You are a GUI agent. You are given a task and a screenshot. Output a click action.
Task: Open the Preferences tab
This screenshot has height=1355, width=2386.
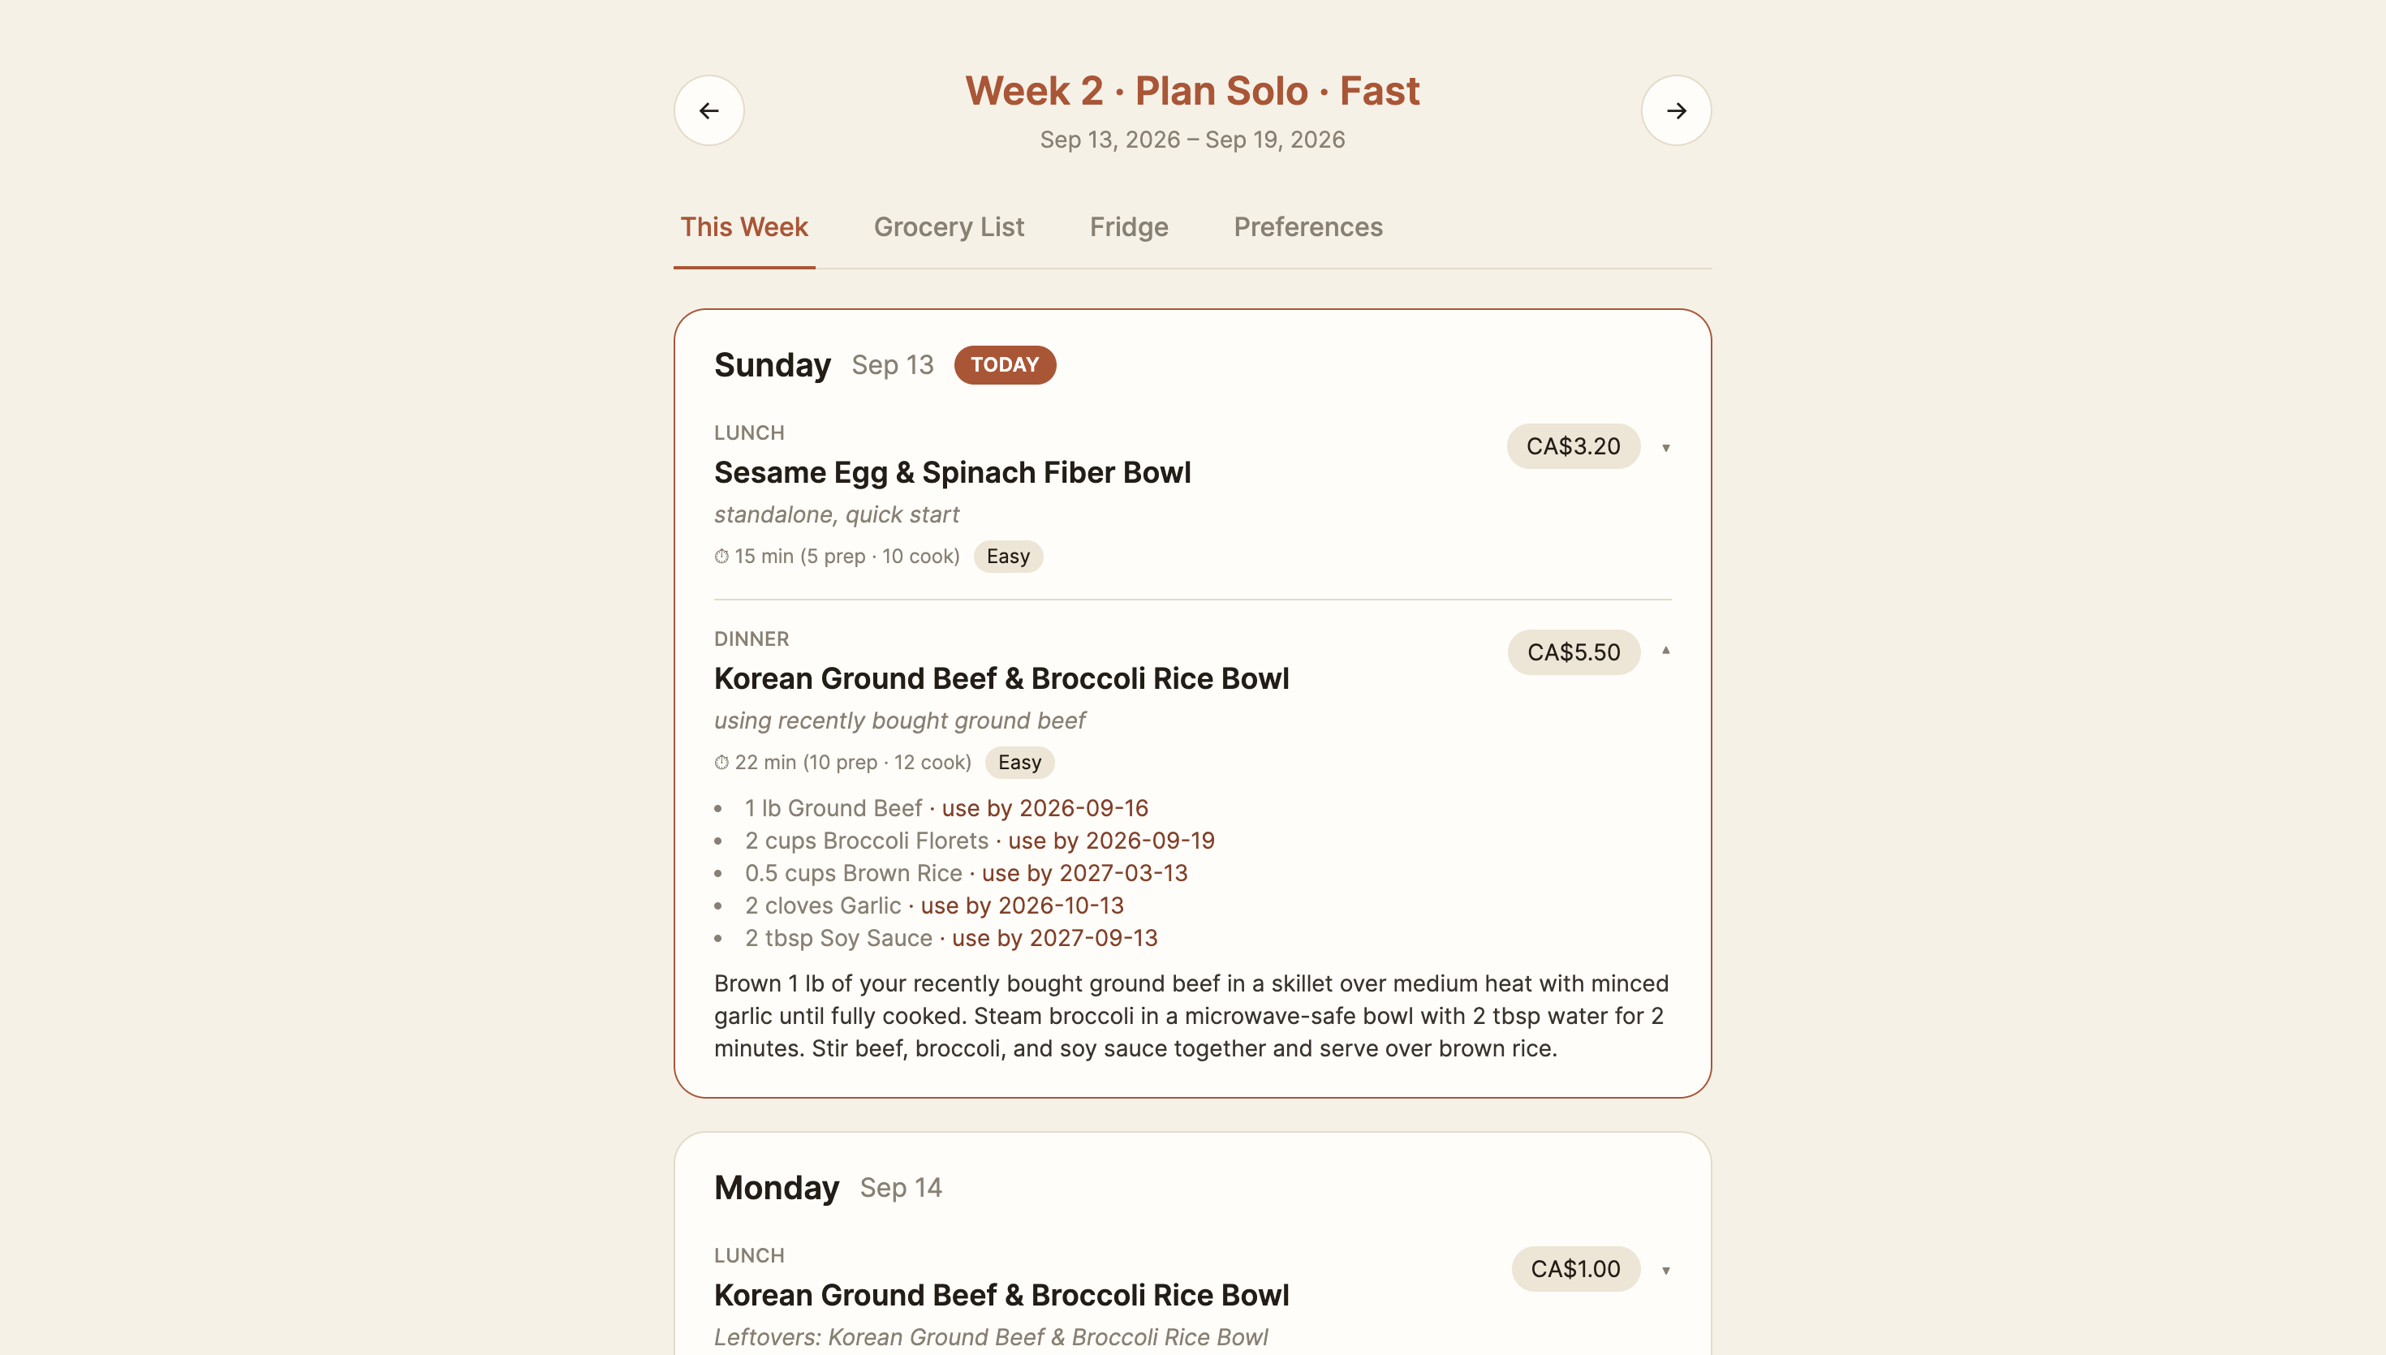(1307, 227)
